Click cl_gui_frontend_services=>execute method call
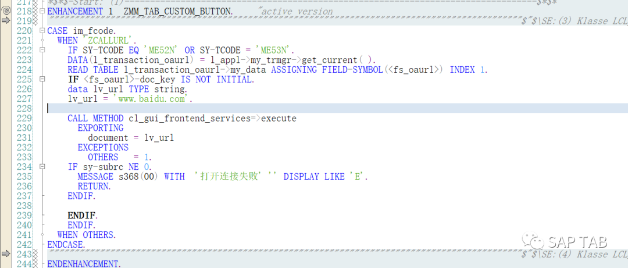 [212, 118]
